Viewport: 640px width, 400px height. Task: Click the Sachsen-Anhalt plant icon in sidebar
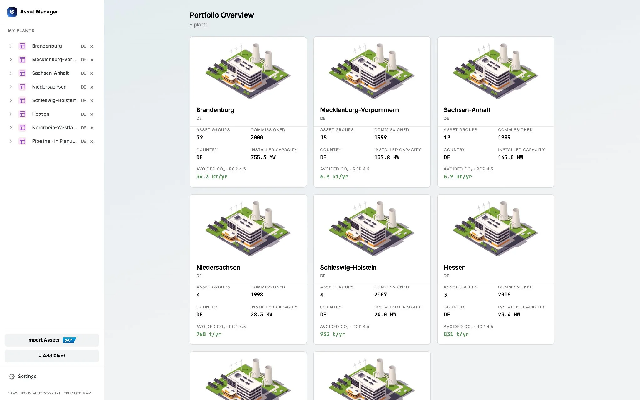click(22, 73)
